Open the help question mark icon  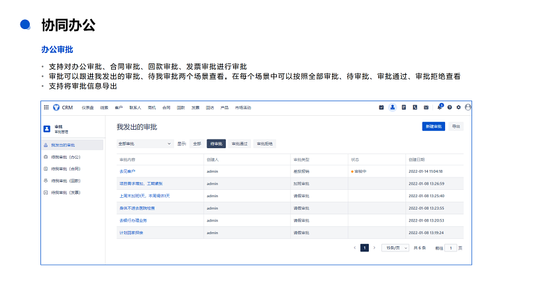pyautogui.click(x=450, y=108)
